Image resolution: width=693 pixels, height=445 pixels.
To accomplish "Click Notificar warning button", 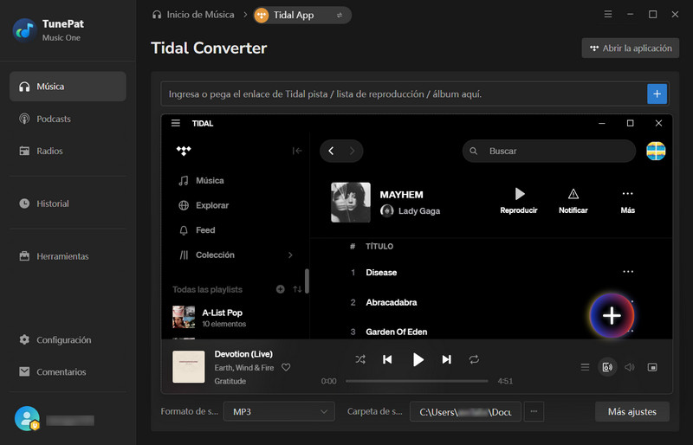I will tap(573, 201).
